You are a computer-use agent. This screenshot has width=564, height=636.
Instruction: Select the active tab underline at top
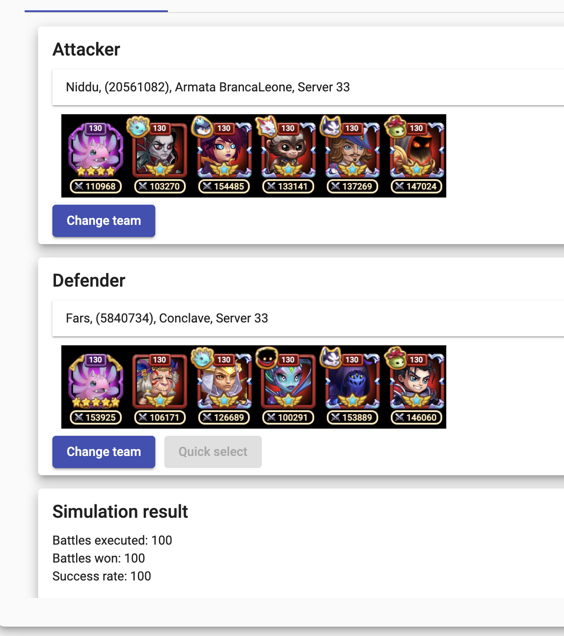(96, 11)
